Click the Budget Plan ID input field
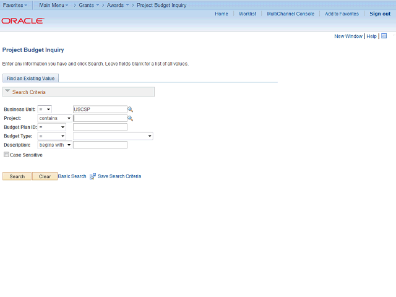 click(100, 127)
